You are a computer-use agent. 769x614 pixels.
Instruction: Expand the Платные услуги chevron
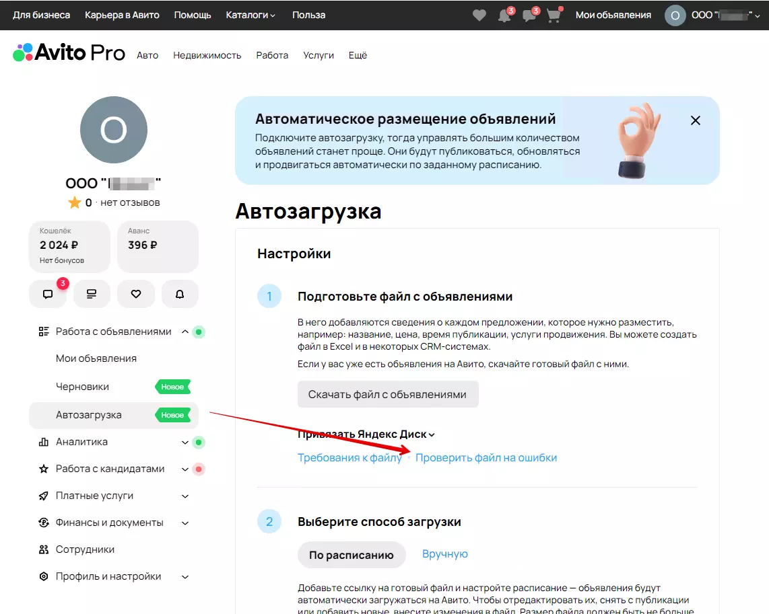pos(185,496)
